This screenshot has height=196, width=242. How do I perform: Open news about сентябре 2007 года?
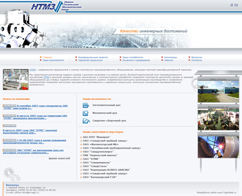[x=35, y=107]
